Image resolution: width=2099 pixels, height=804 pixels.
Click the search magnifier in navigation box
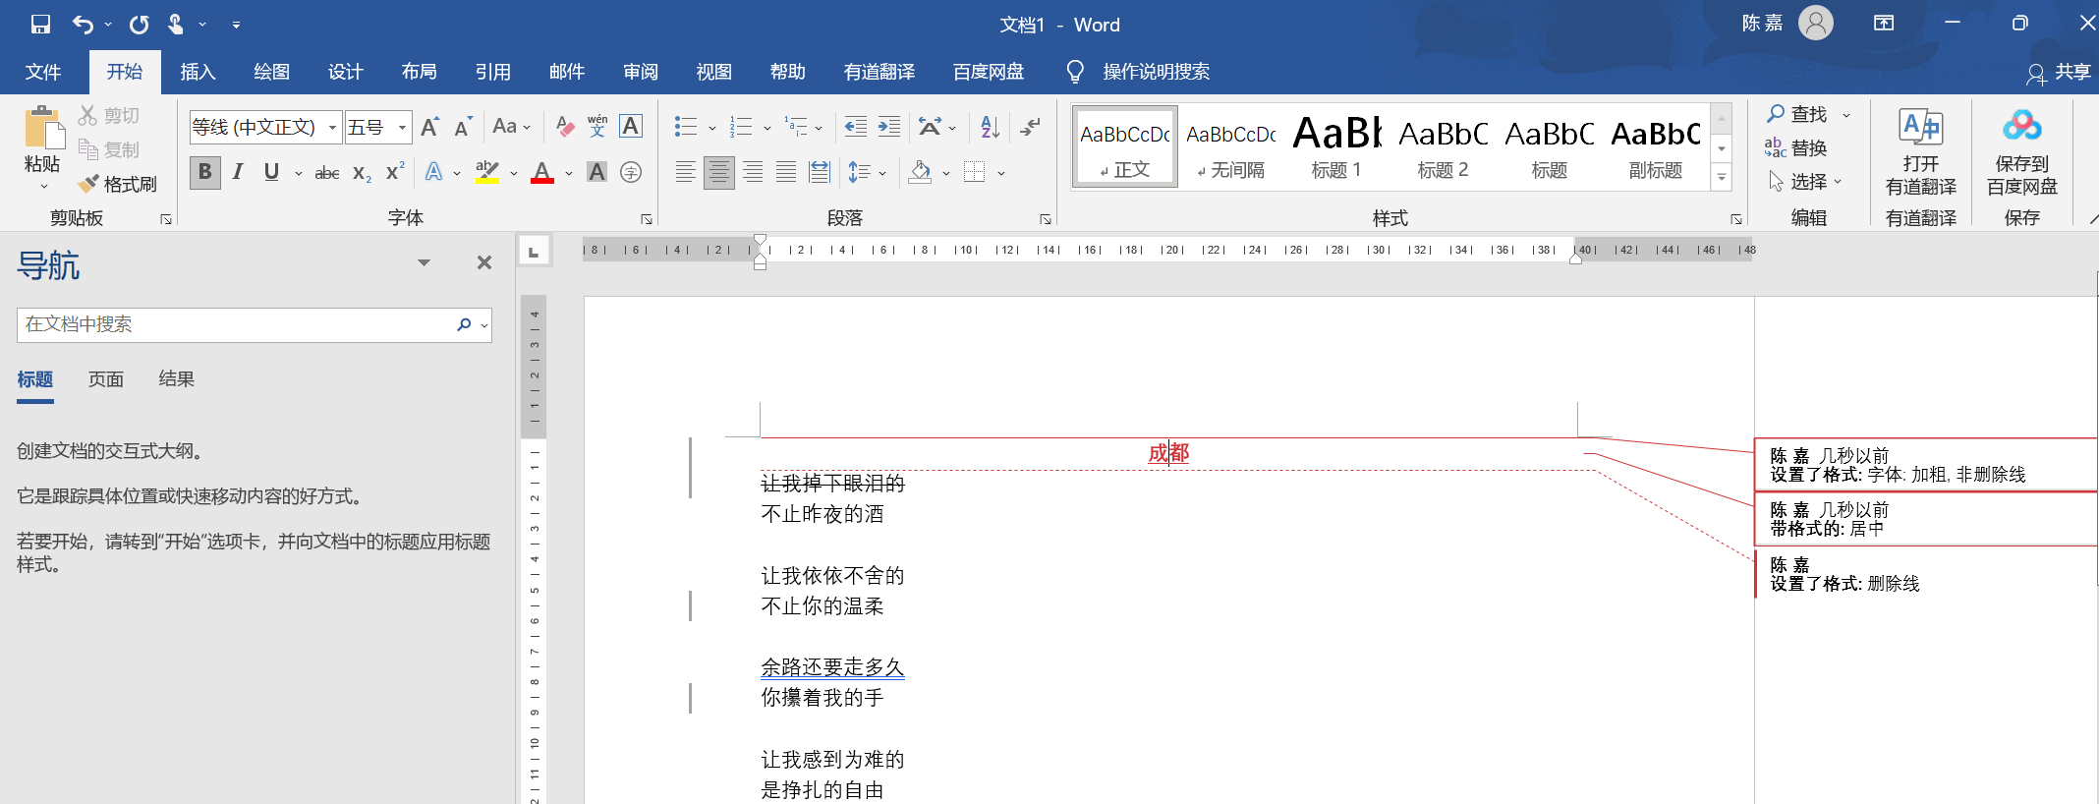(x=464, y=324)
